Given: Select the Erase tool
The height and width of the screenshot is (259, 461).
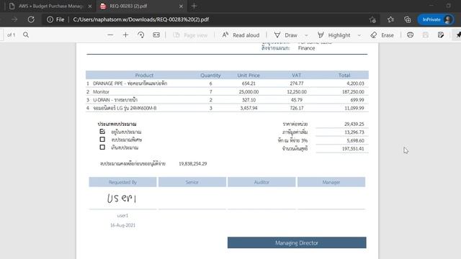Looking at the screenshot, I should (x=382, y=35).
